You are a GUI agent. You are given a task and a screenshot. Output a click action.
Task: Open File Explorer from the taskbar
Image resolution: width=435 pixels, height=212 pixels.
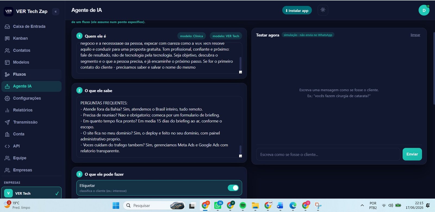coord(255,205)
